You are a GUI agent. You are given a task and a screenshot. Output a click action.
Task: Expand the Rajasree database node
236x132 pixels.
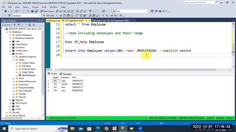pyautogui.click(x=10, y=100)
